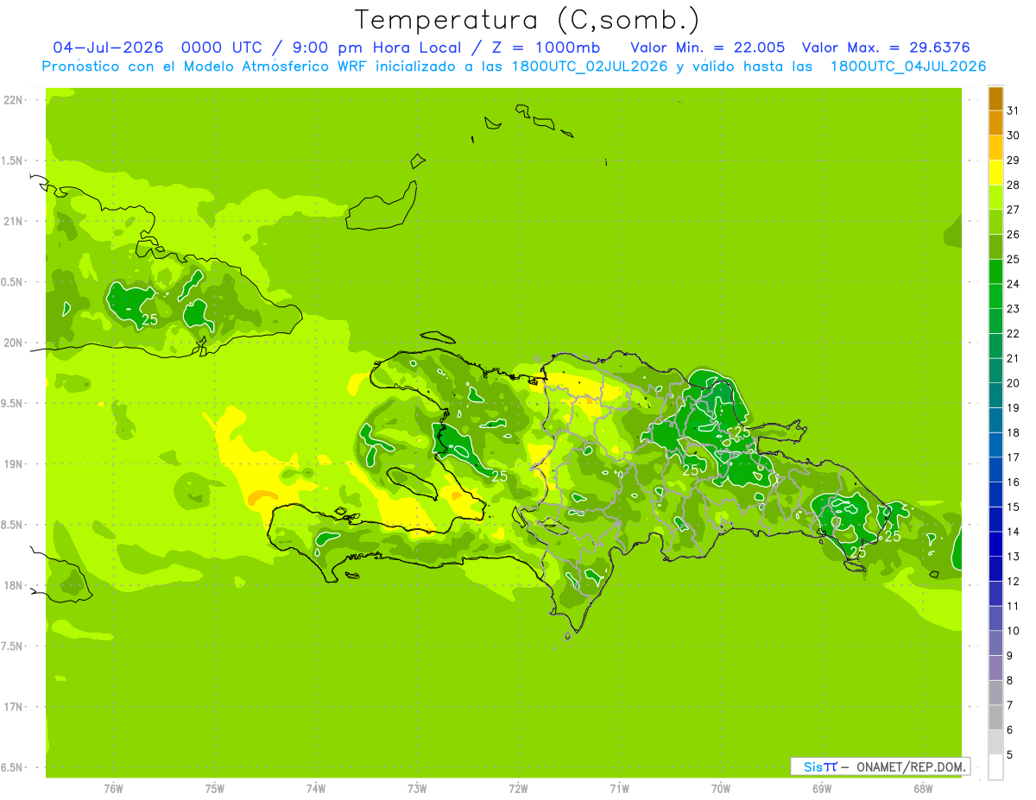Image resolution: width=1036 pixels, height=800 pixels.
Task: Click legend value "20"
Action: 1014,382
